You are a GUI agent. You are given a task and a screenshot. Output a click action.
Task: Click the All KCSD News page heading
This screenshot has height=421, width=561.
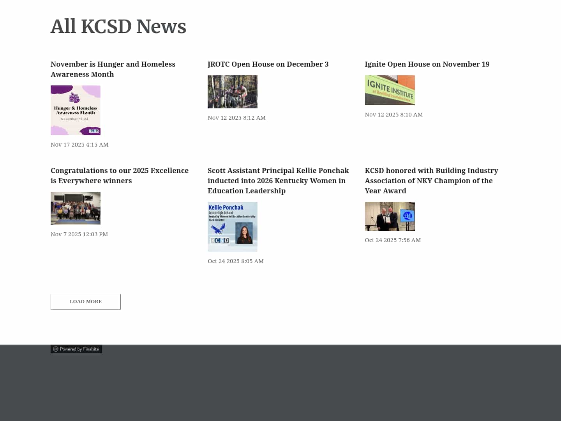(x=118, y=26)
